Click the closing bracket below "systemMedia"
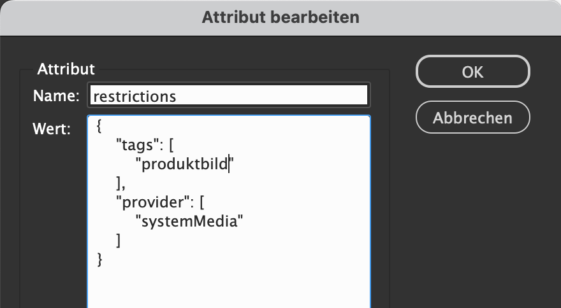 coord(119,239)
